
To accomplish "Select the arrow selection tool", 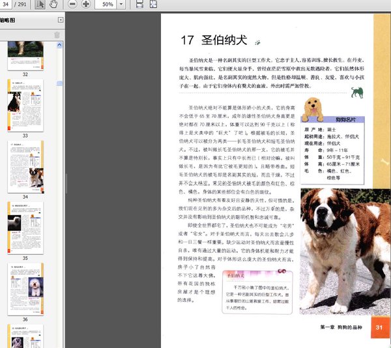I will 39,5.
